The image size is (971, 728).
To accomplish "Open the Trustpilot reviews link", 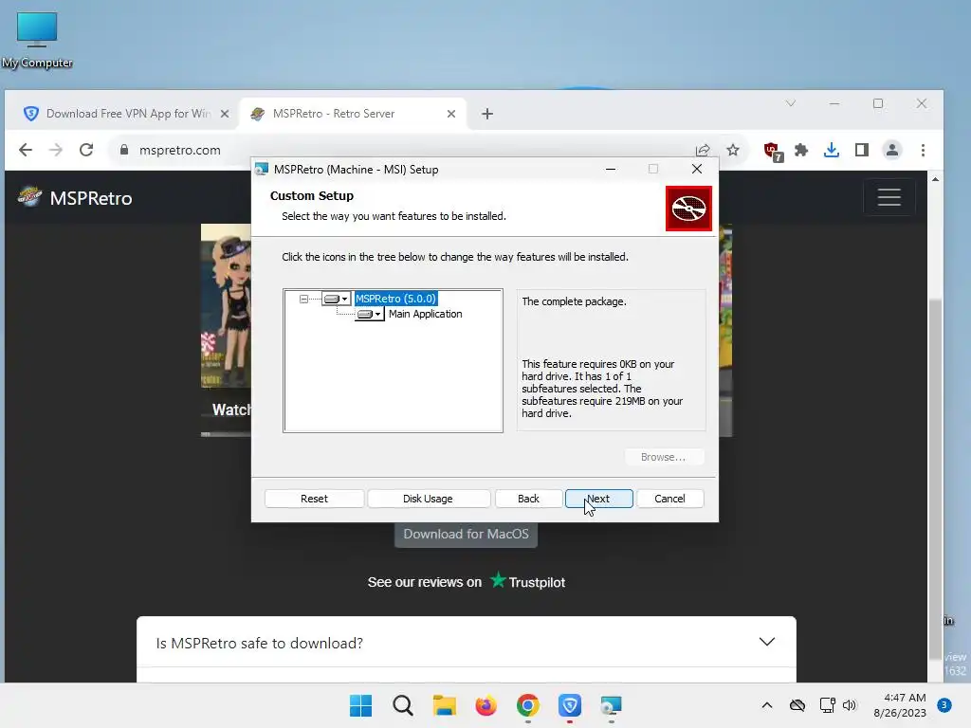I will tap(466, 581).
